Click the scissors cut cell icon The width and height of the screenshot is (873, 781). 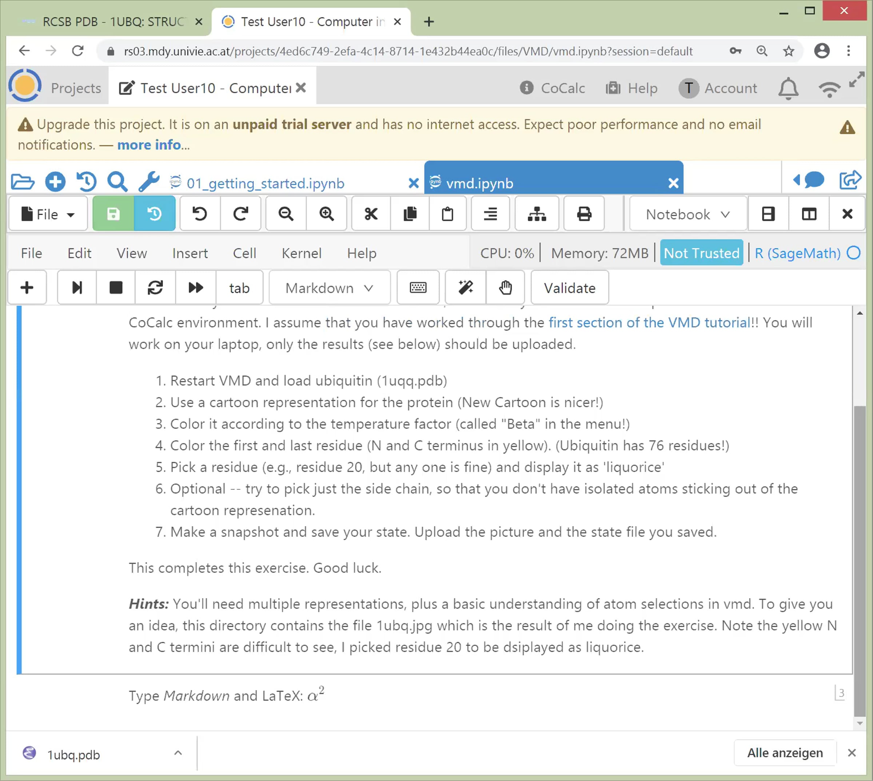point(371,214)
